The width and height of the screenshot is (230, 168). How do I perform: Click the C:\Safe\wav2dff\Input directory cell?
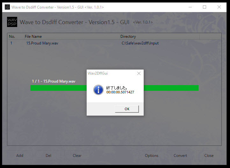140,43
